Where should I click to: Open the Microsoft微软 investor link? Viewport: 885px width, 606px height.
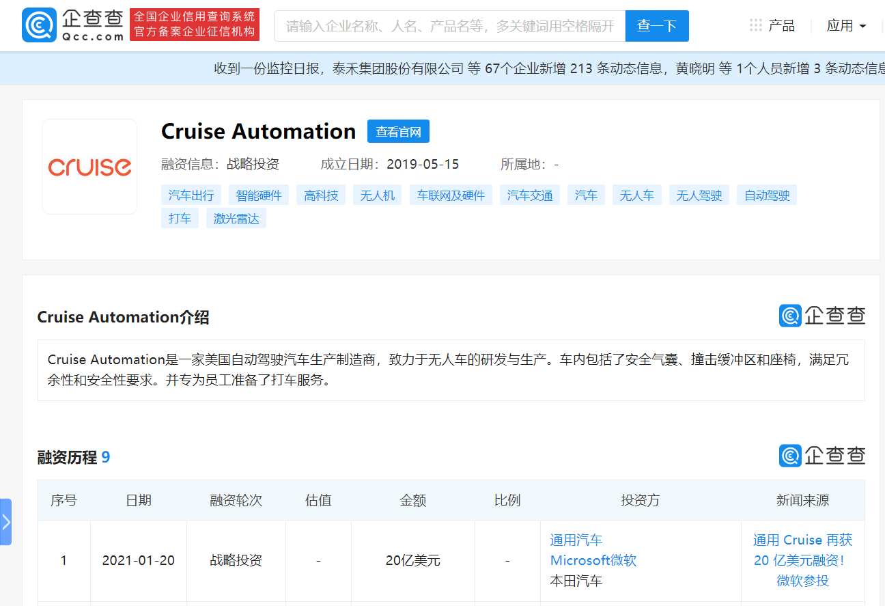click(x=593, y=561)
